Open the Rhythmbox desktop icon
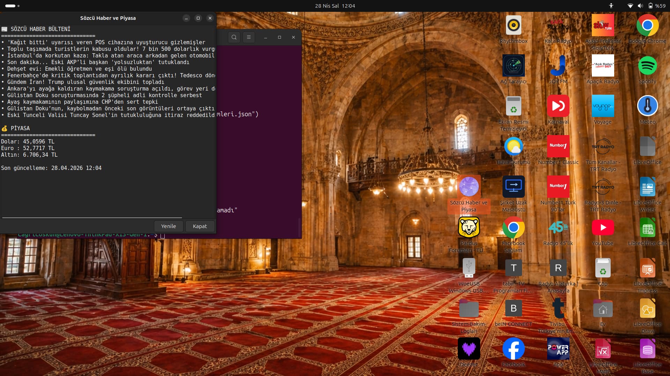Viewport: 670px width, 376px height. [513, 25]
